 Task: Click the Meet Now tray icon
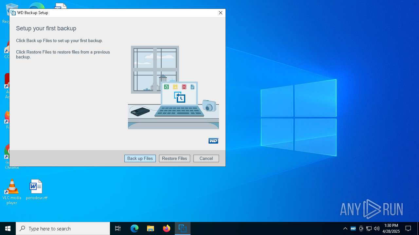tap(361, 228)
